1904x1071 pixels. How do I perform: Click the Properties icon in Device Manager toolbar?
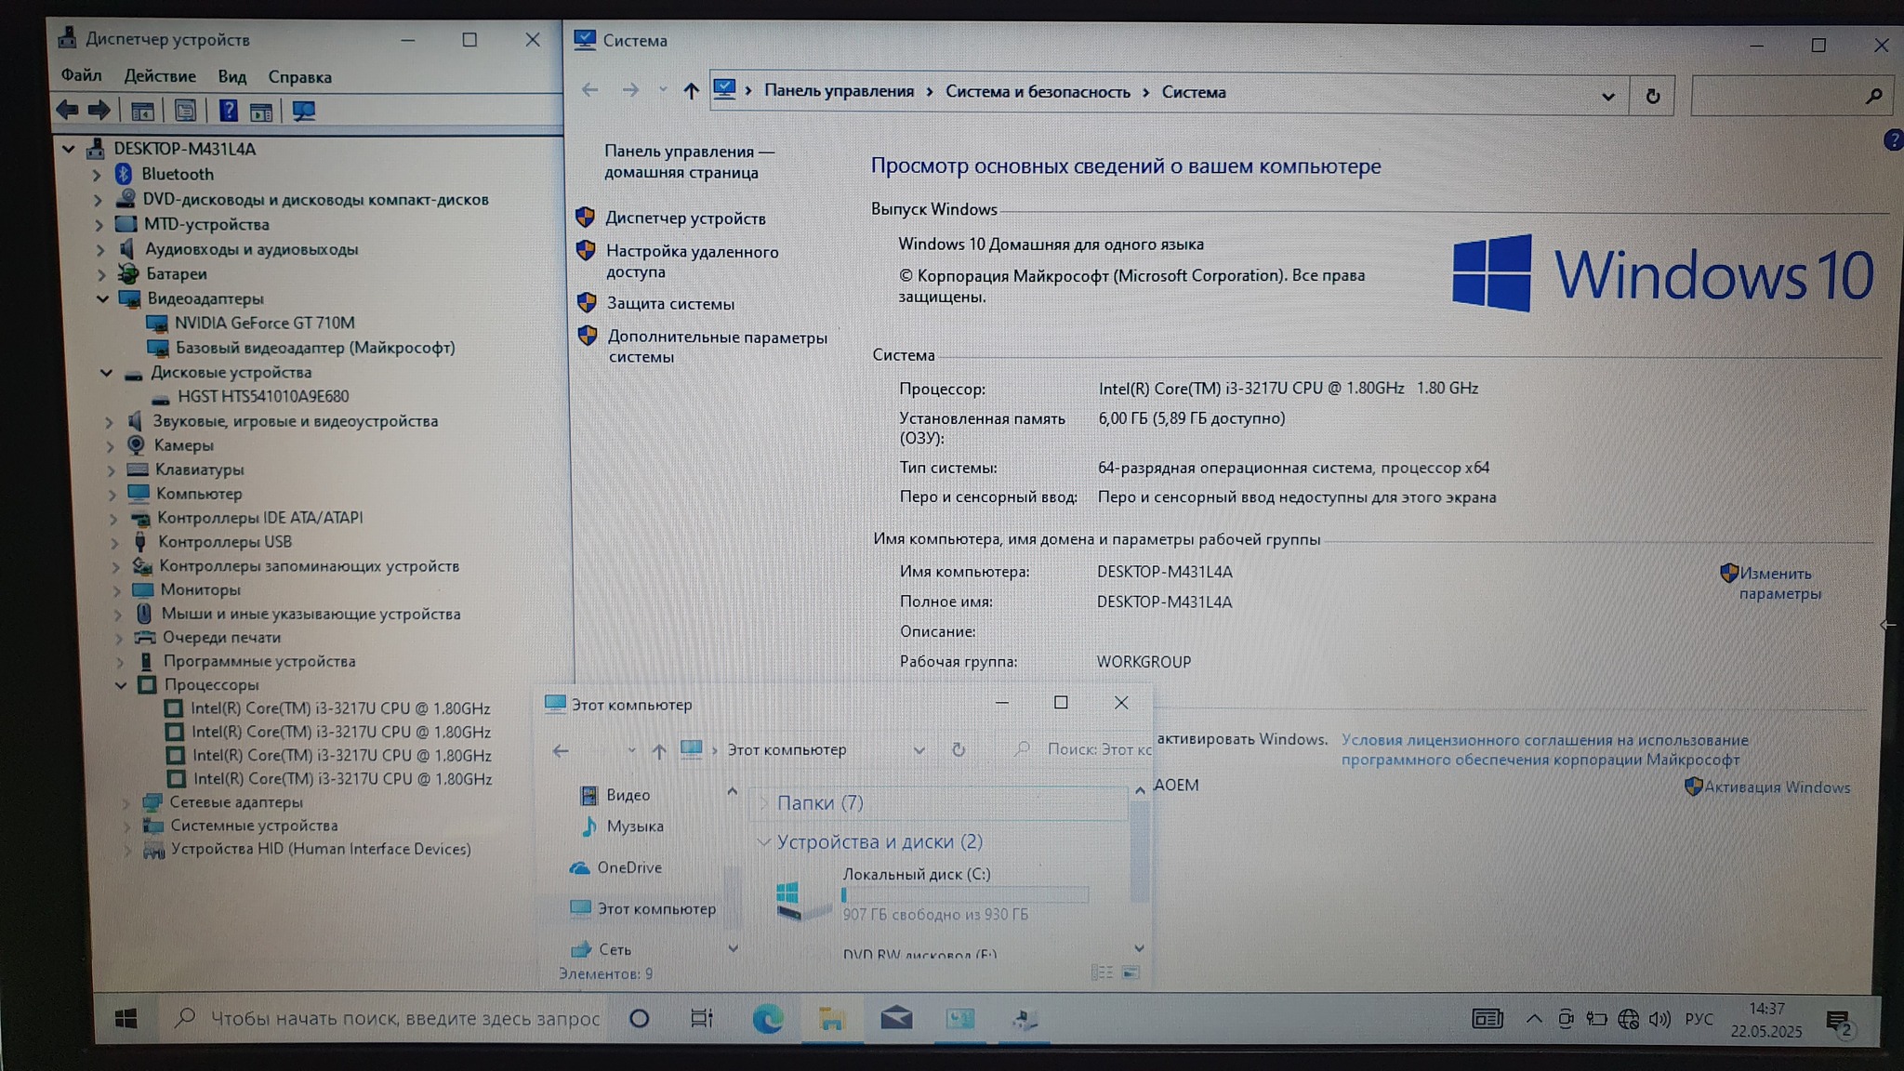[185, 112]
